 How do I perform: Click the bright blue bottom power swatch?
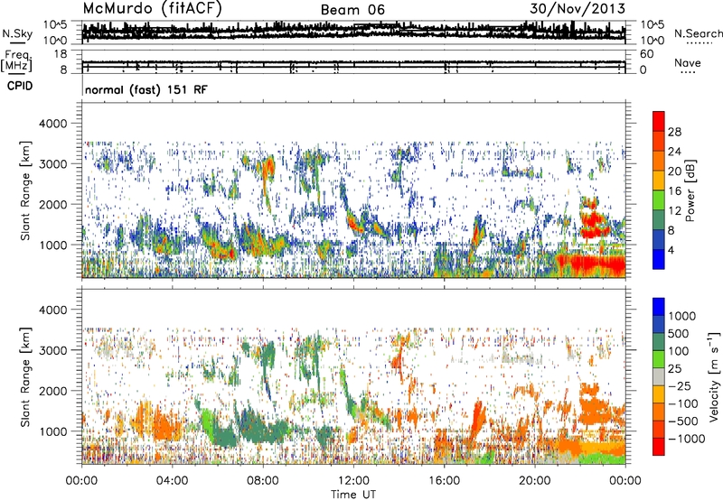click(x=659, y=259)
